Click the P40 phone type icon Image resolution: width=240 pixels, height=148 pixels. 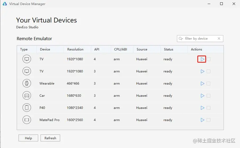coord(27,108)
